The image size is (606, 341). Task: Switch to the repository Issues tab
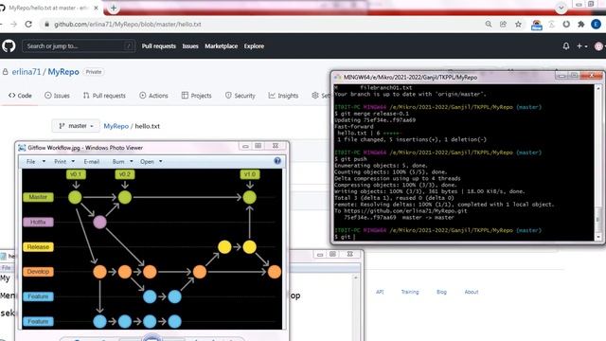coord(57,96)
